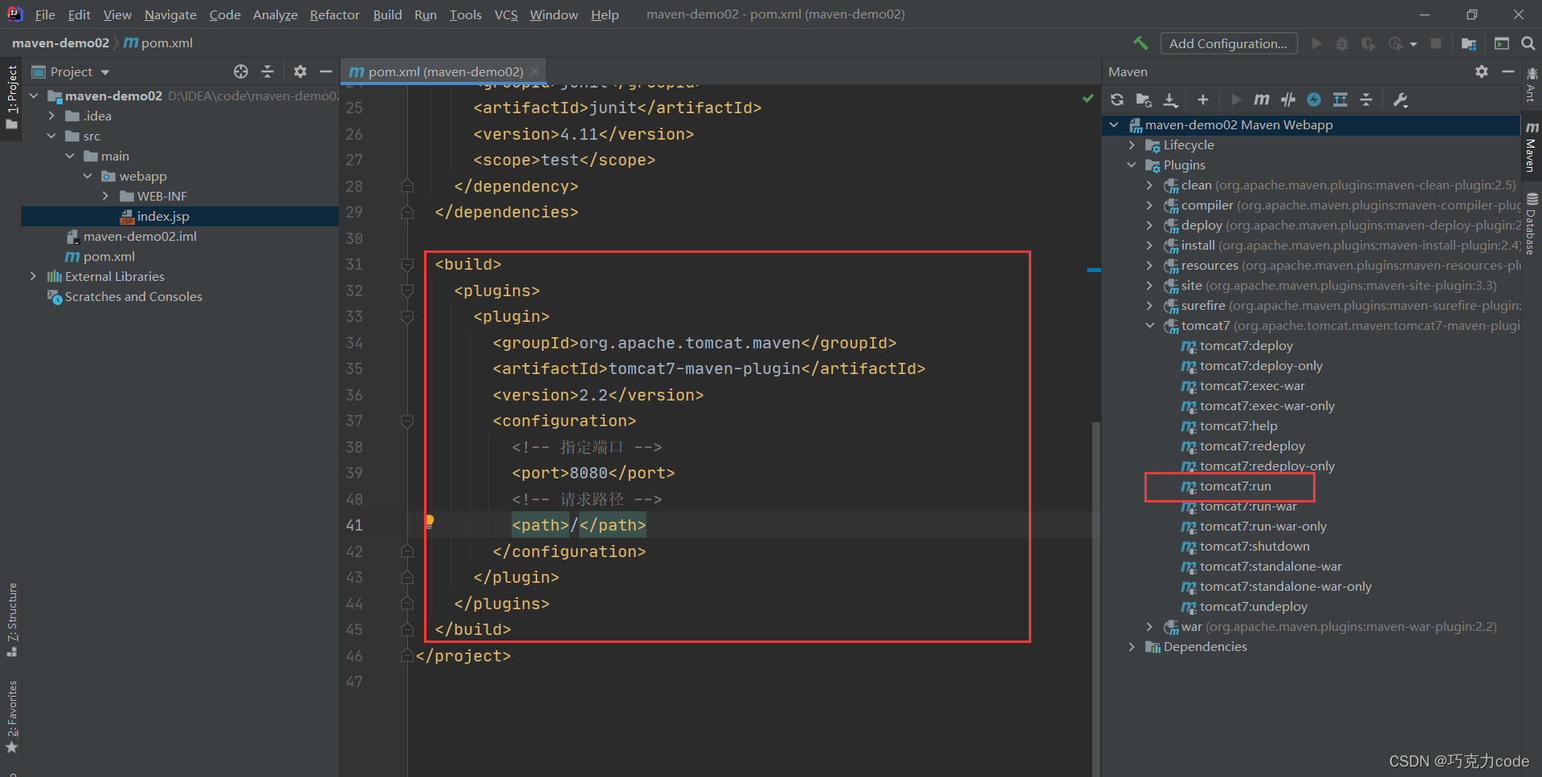The height and width of the screenshot is (777, 1542).
Task: Hide the Maven tool window
Action: pos(1508,71)
